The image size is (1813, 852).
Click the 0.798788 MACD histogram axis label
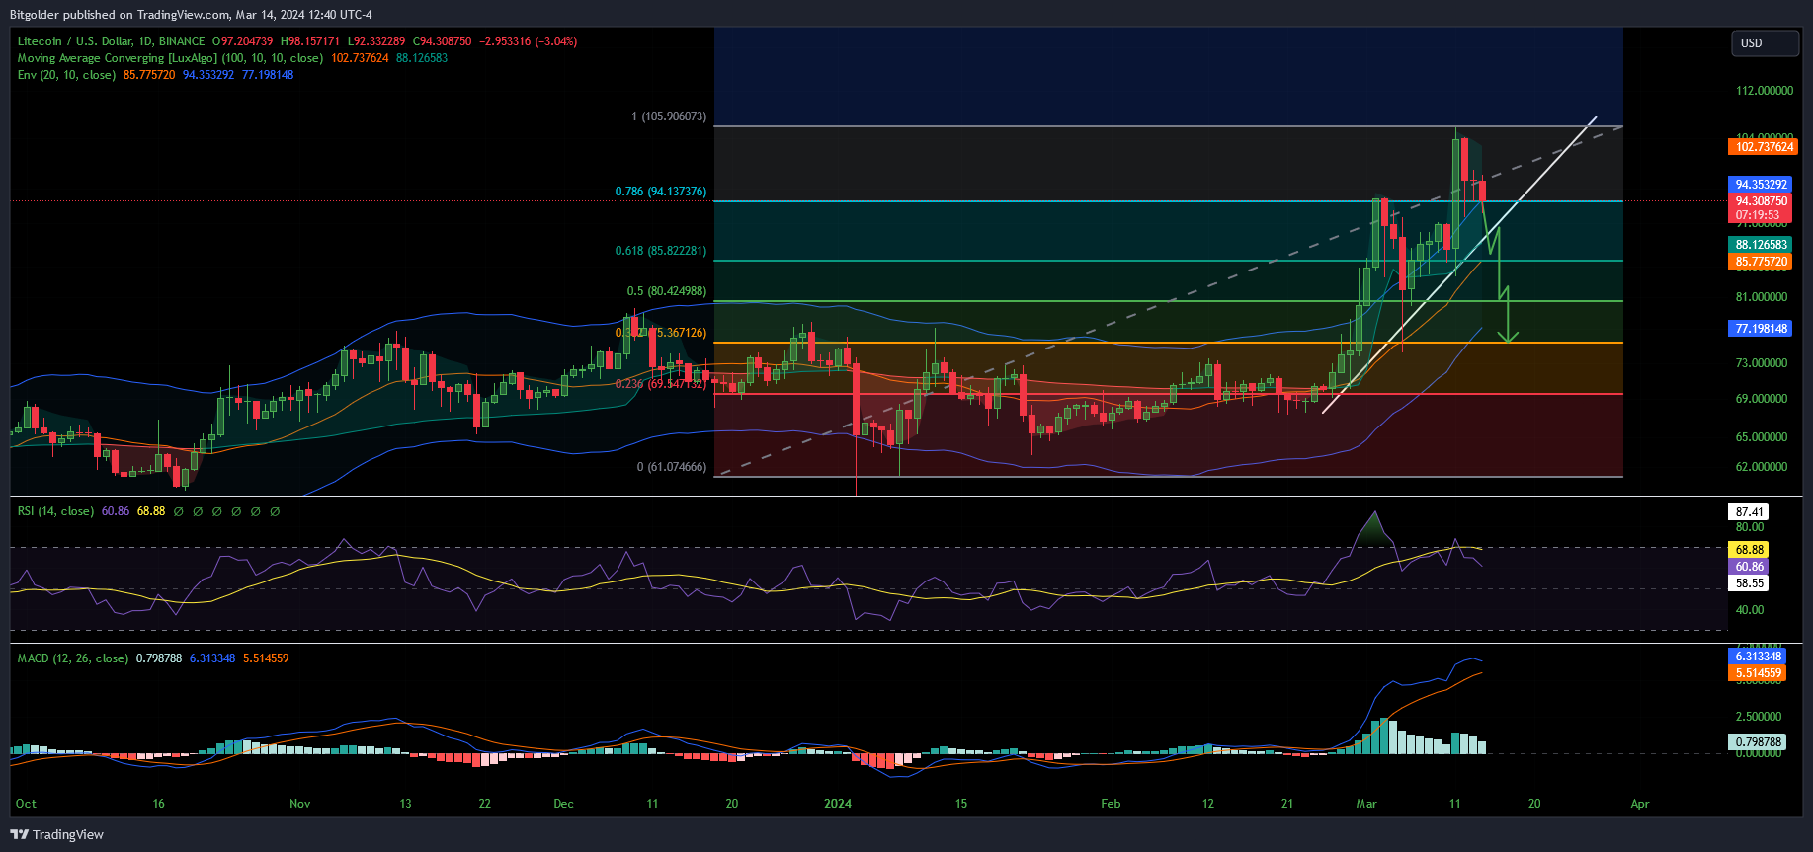(1759, 742)
